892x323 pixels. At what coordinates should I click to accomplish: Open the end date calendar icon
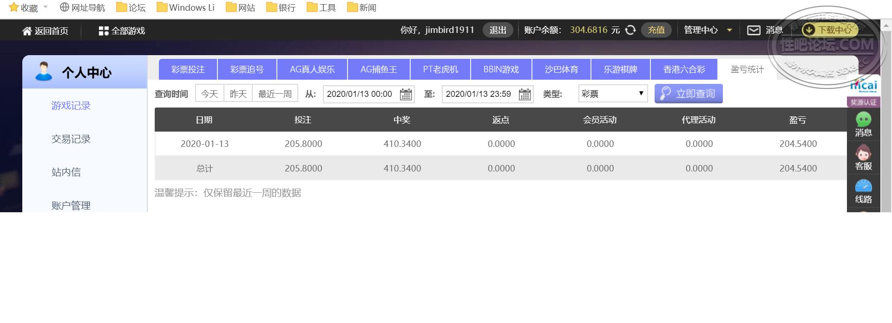pyautogui.click(x=525, y=94)
